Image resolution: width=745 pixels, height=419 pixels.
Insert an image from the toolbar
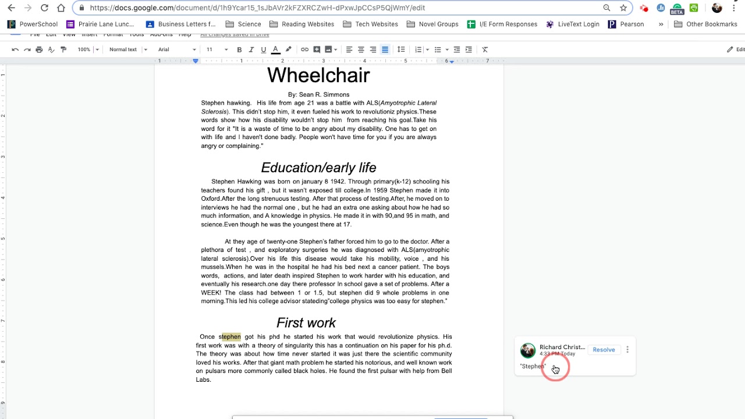[x=328, y=49]
